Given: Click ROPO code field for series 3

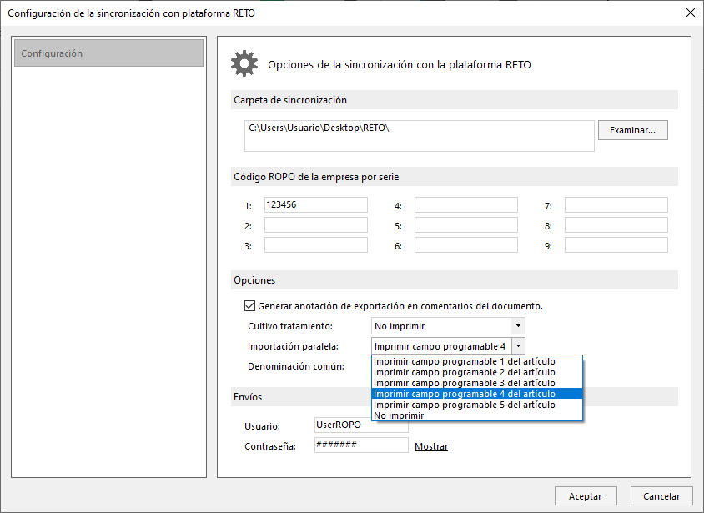Looking at the screenshot, I should pos(315,245).
